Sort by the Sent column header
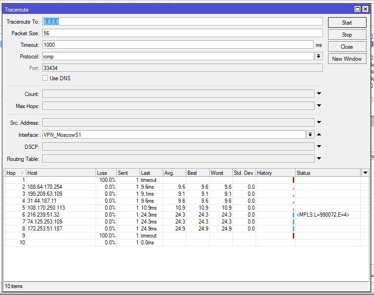The height and width of the screenshot is (295, 374). click(x=128, y=173)
